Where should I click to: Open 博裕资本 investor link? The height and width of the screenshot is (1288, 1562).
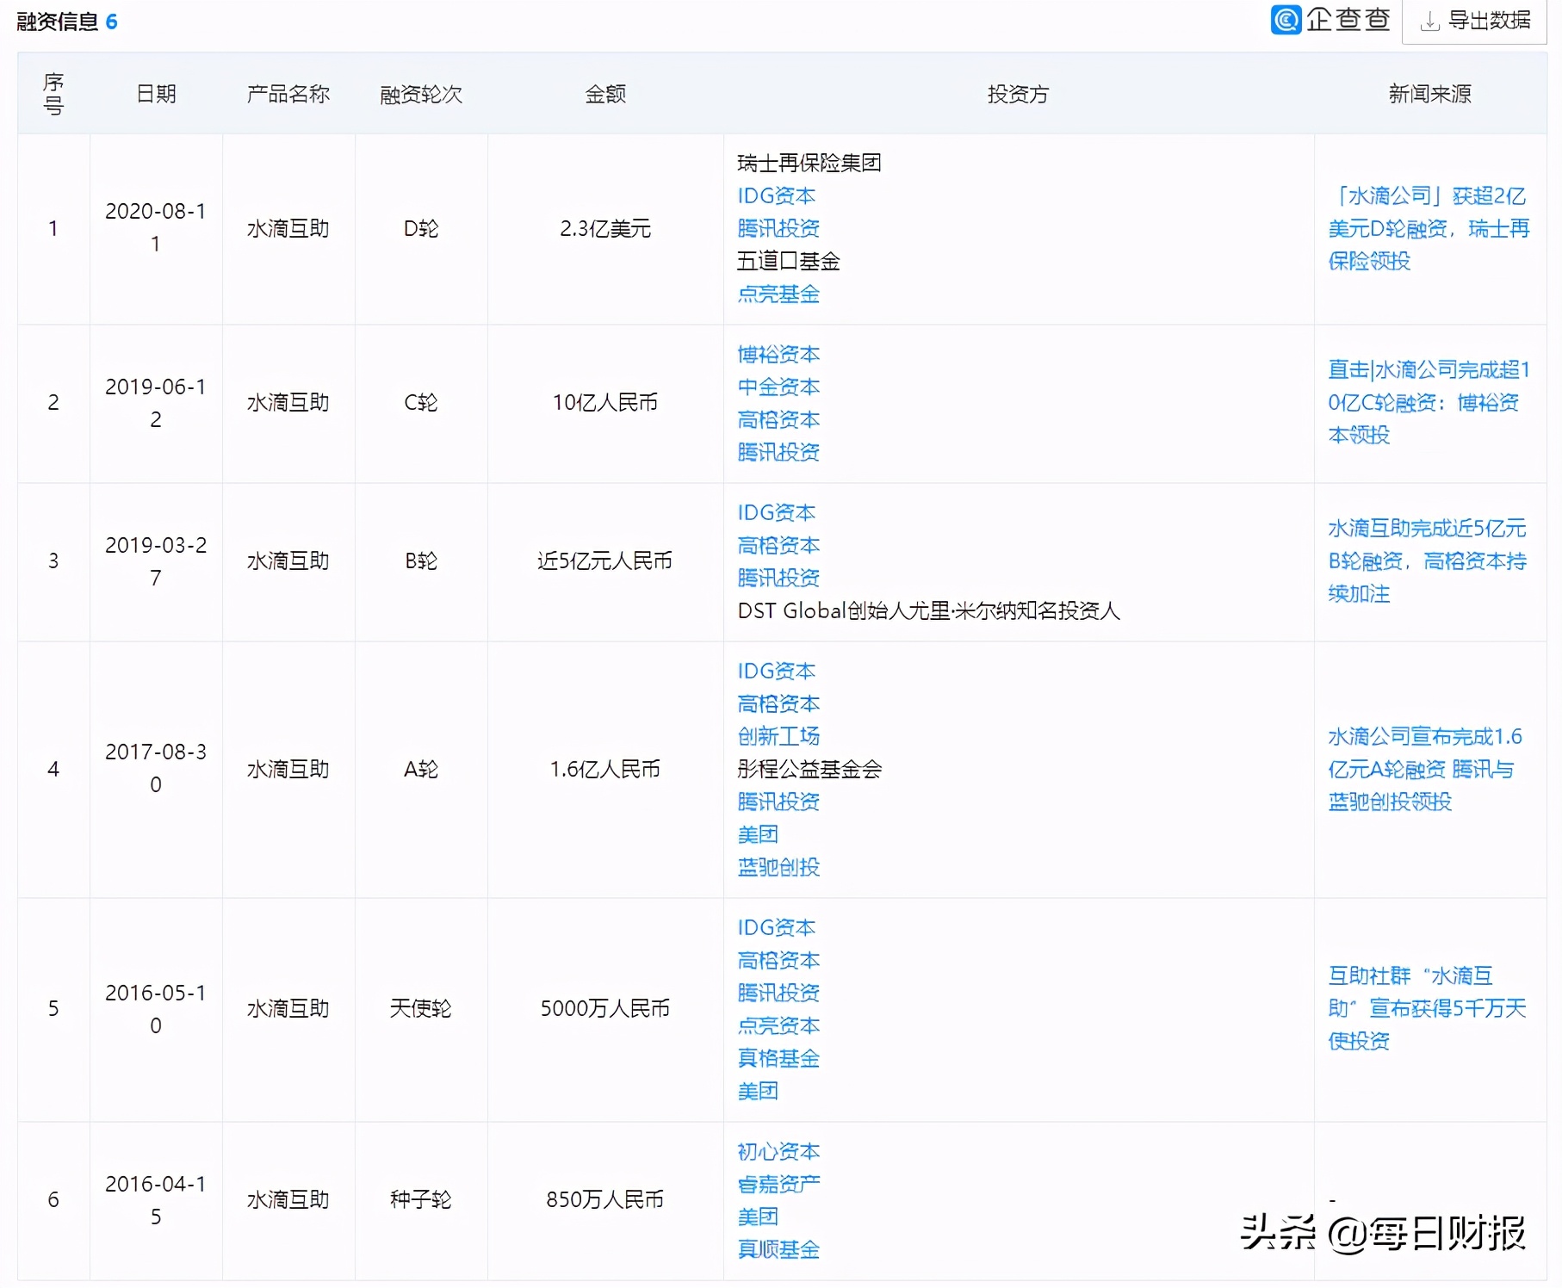coord(778,354)
